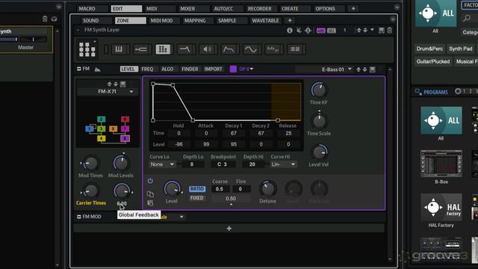
Task: Click the operator Level knob
Action: [x=172, y=188]
